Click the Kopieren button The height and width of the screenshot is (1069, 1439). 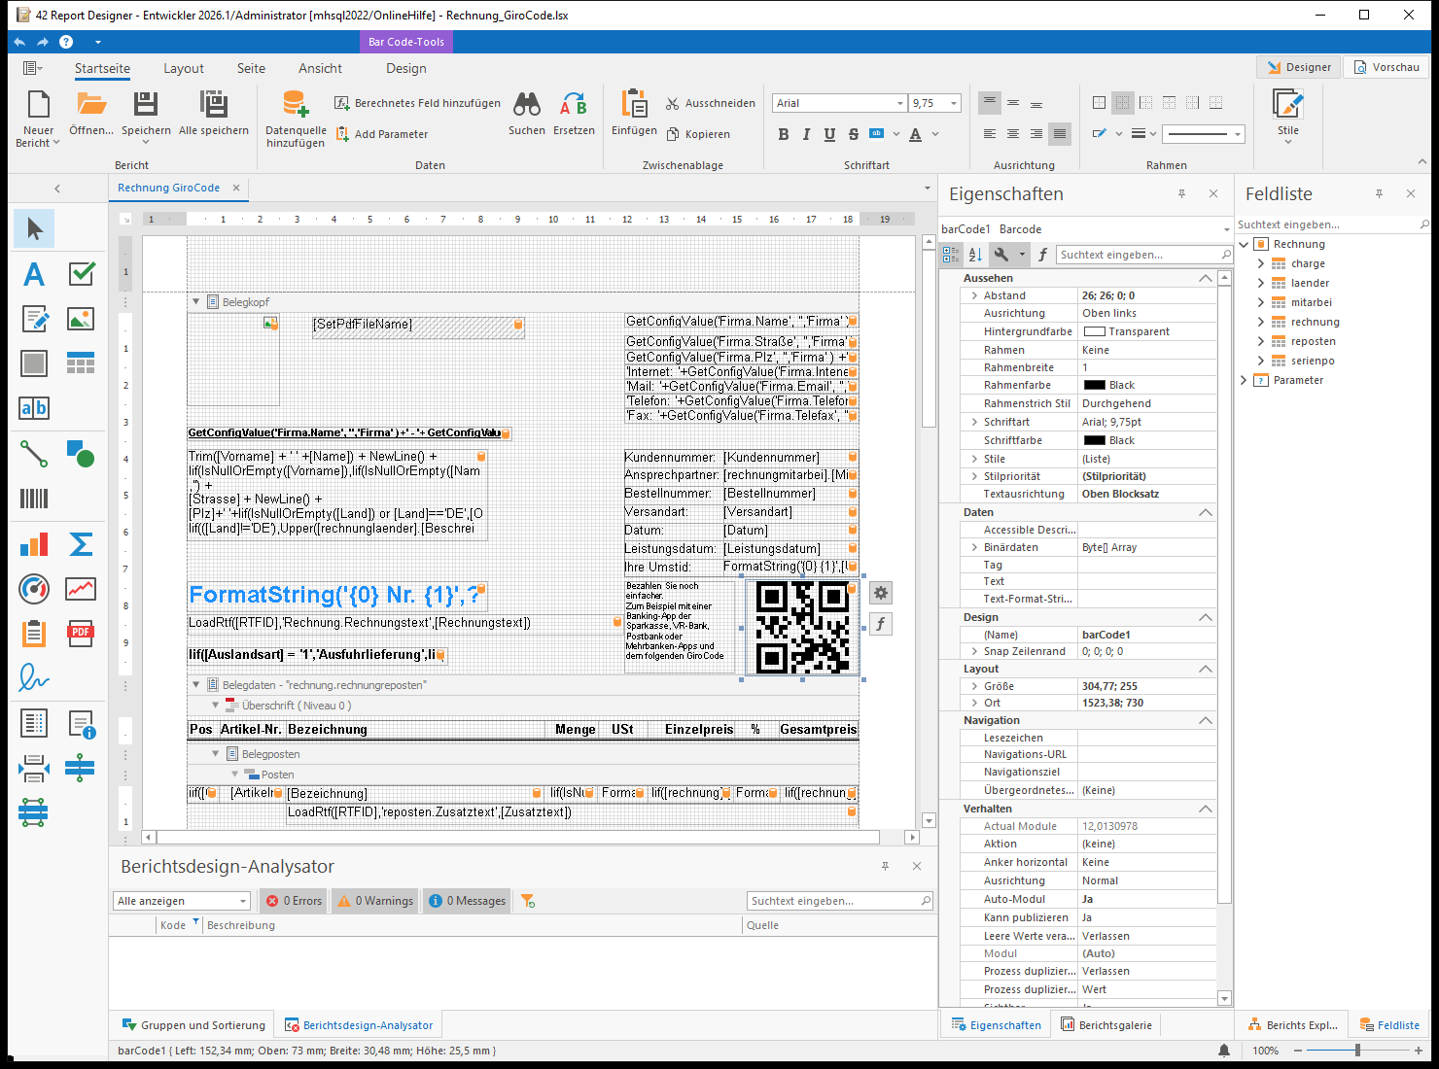pyautogui.click(x=698, y=134)
